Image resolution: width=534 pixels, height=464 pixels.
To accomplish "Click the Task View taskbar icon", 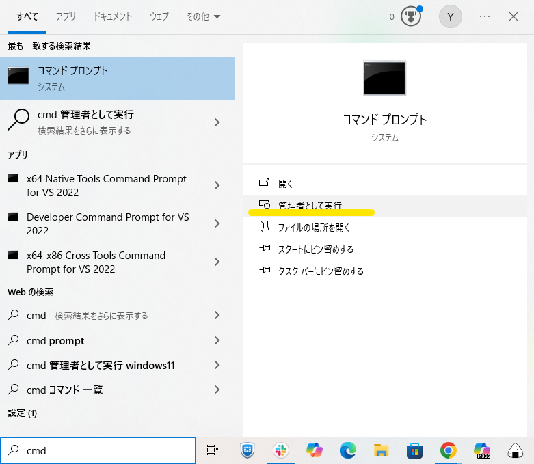I will [x=213, y=450].
